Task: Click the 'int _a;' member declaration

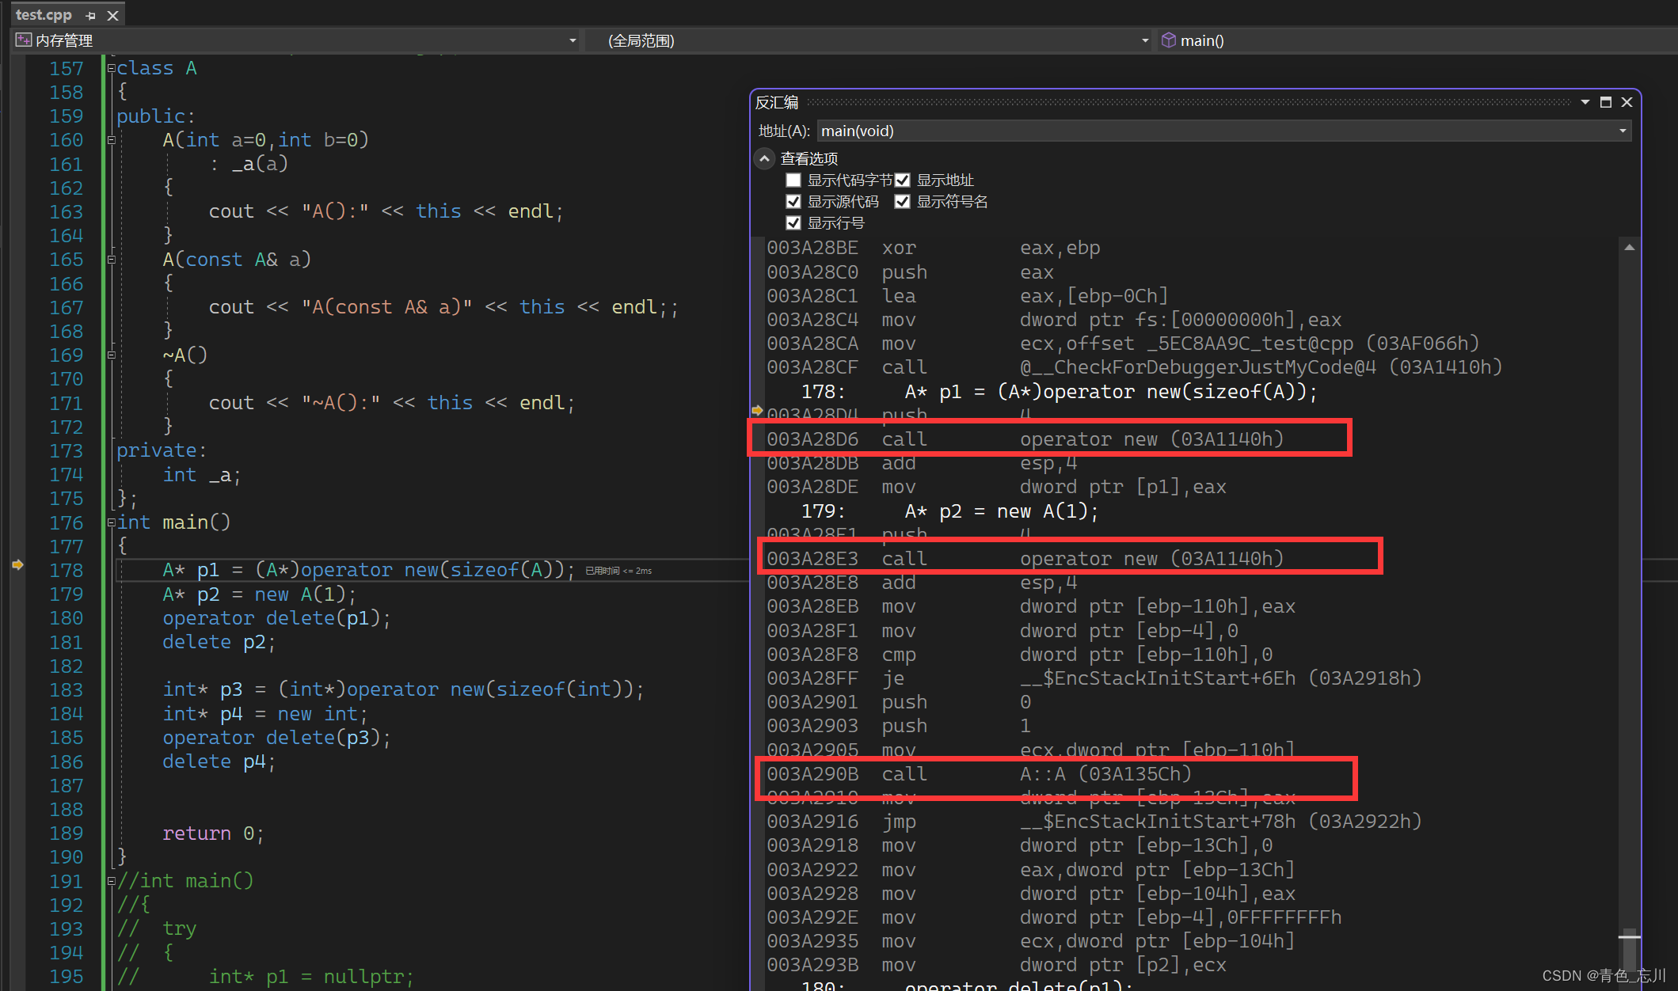Action: click(202, 475)
